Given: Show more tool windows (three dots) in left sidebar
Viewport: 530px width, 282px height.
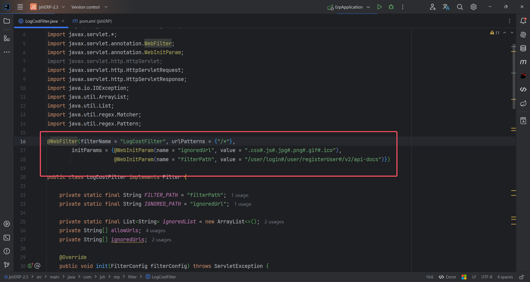Looking at the screenshot, I should (7, 52).
